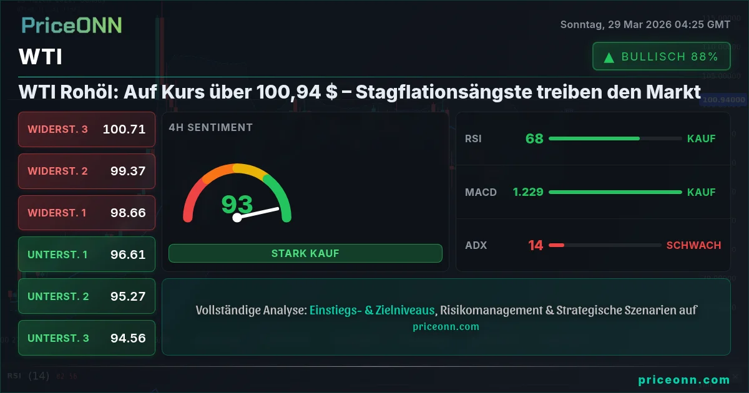Click the PriceONN logo
The height and width of the screenshot is (393, 749).
(x=71, y=26)
